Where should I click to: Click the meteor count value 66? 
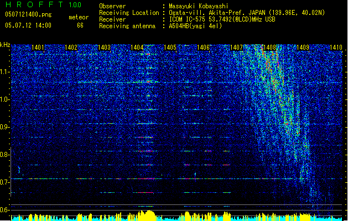click(x=80, y=25)
